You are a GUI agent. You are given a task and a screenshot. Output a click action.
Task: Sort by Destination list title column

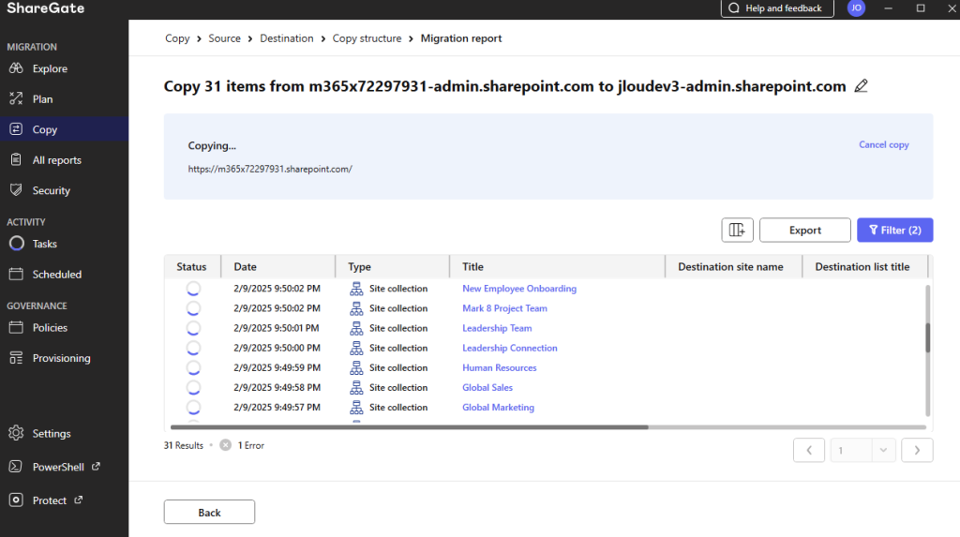click(865, 267)
